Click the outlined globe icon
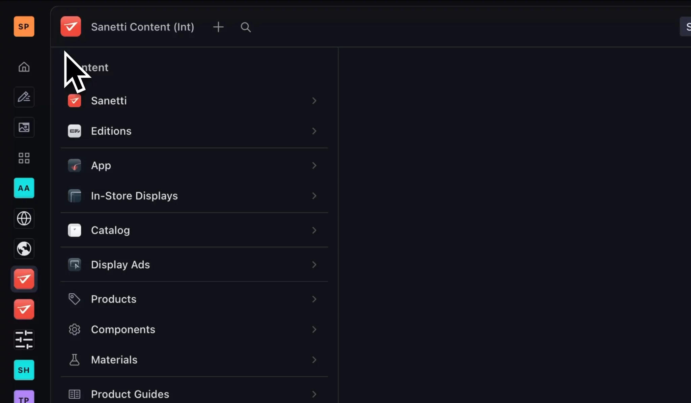The height and width of the screenshot is (403, 691). [x=24, y=218]
